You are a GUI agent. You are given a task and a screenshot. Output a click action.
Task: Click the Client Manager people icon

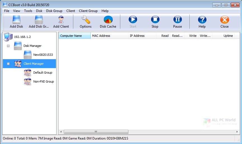[18, 64]
